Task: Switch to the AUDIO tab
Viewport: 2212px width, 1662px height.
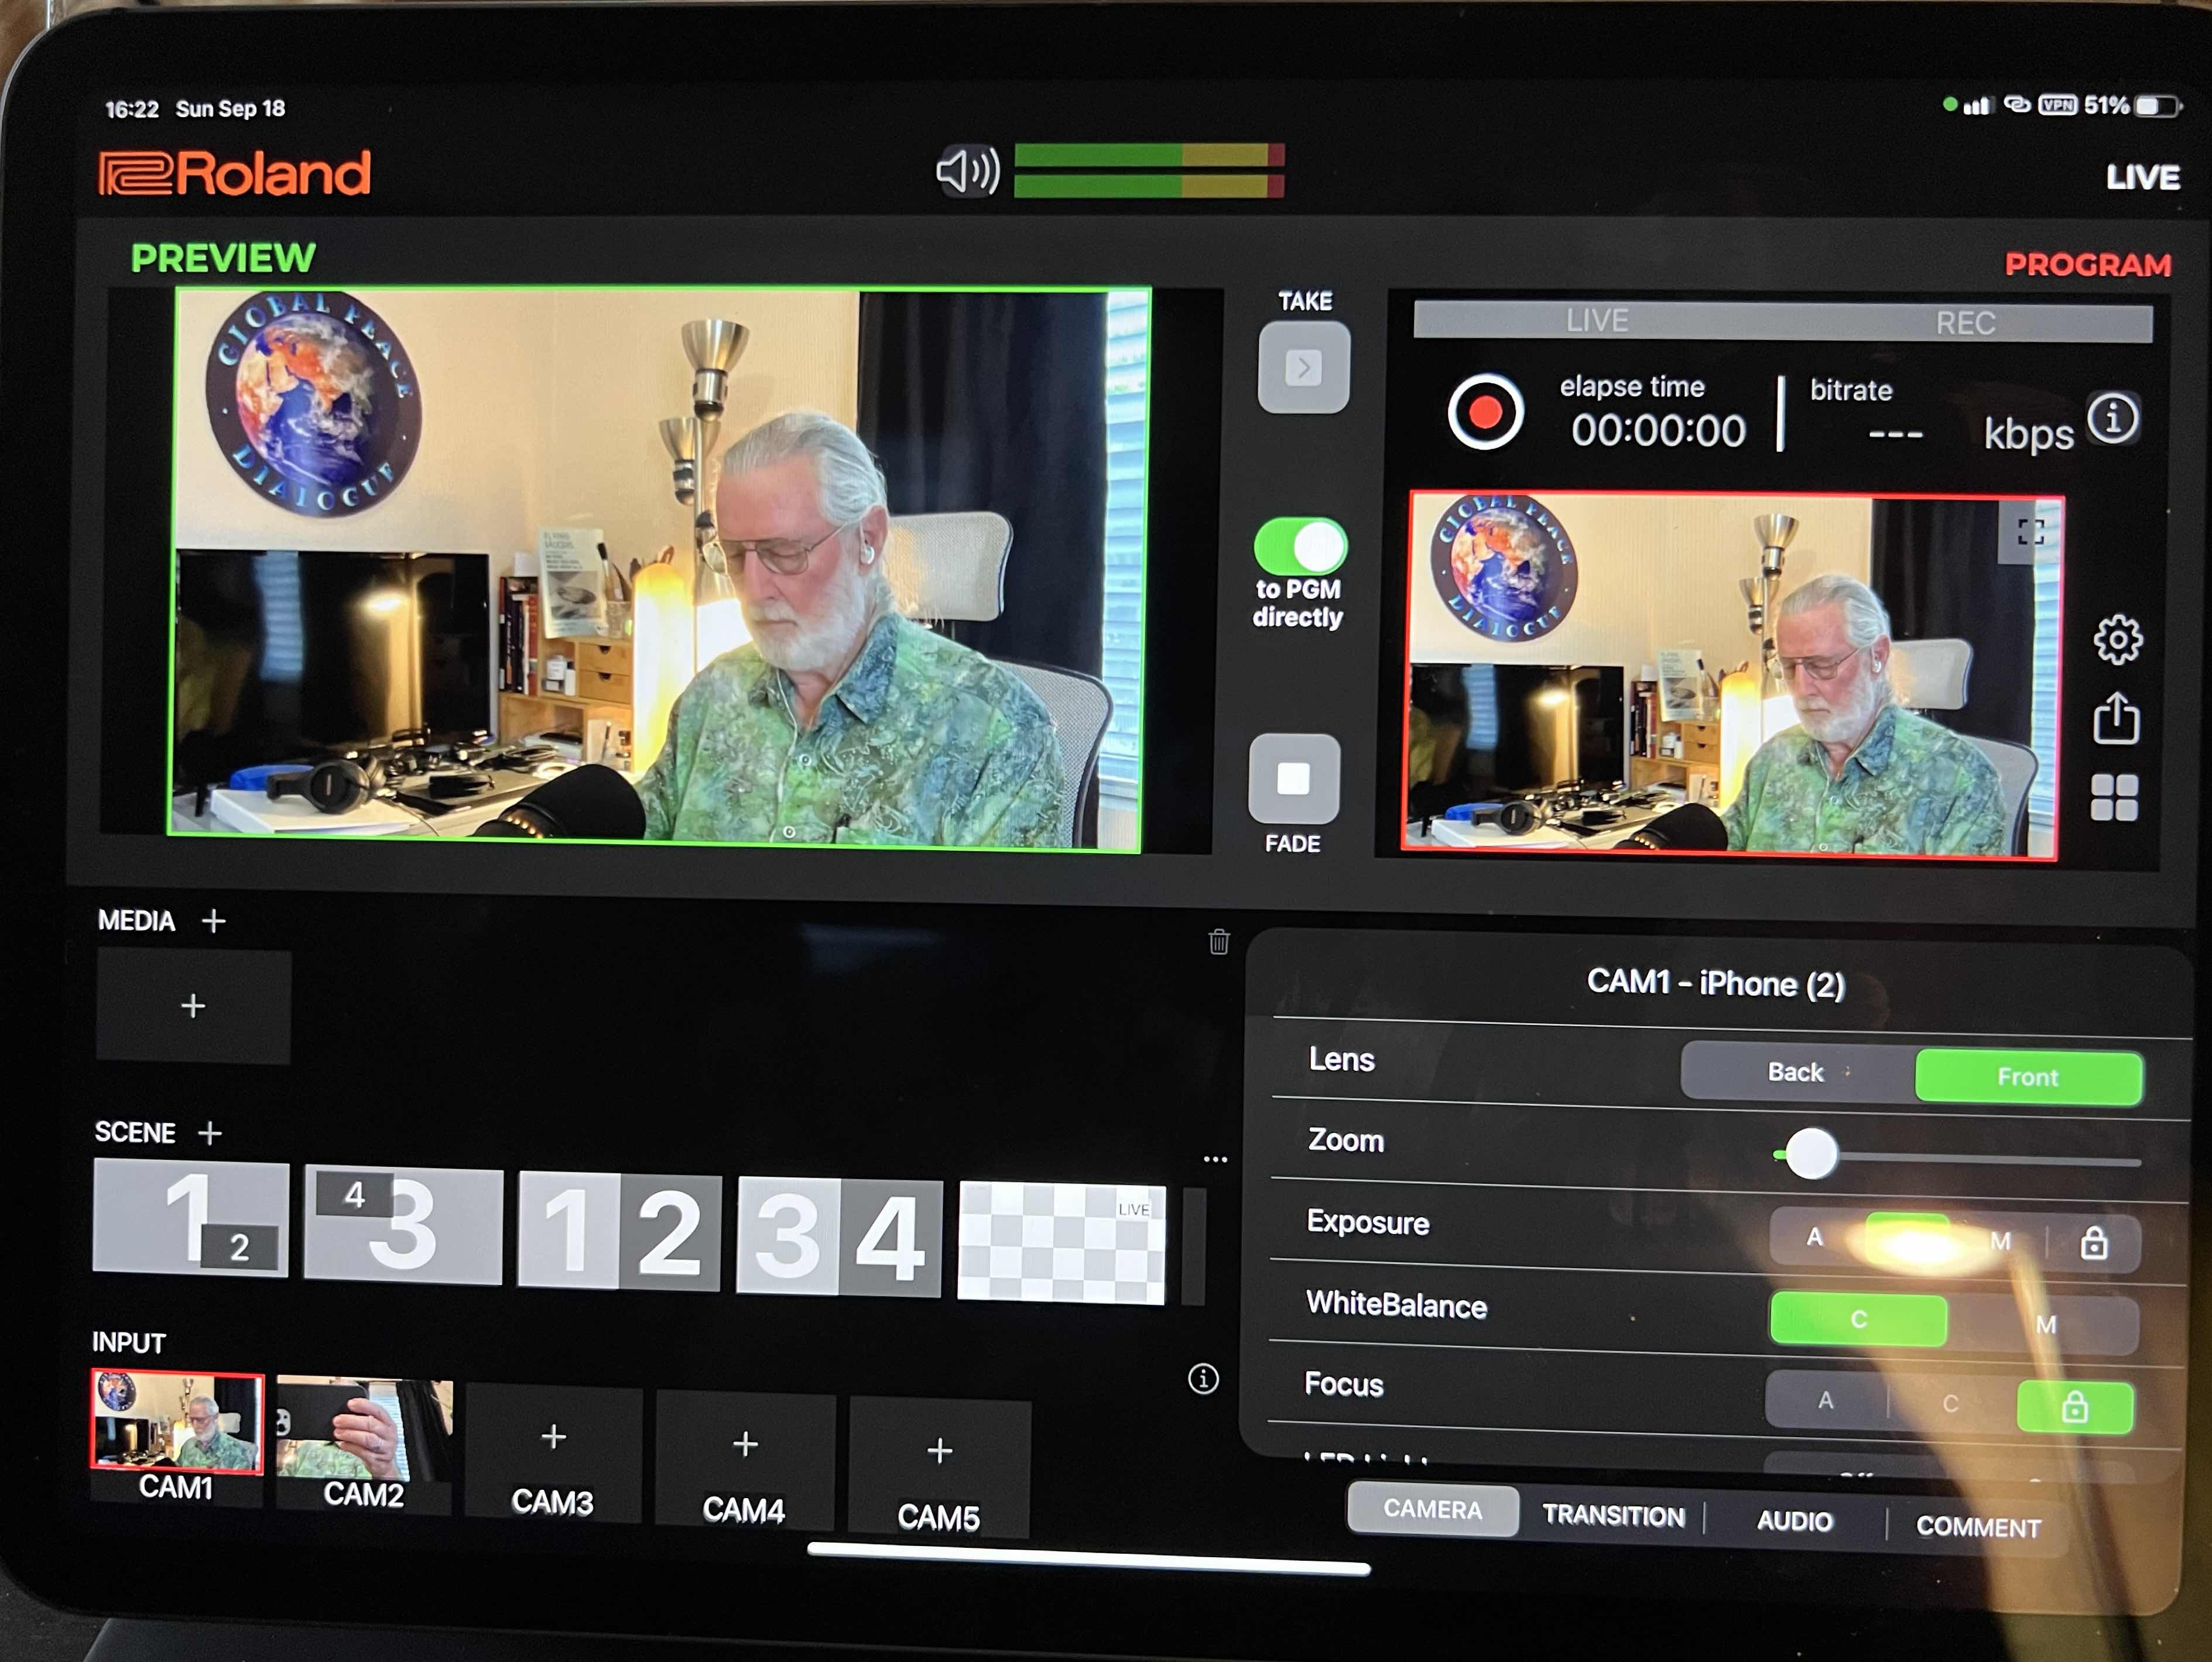Action: click(1794, 1521)
